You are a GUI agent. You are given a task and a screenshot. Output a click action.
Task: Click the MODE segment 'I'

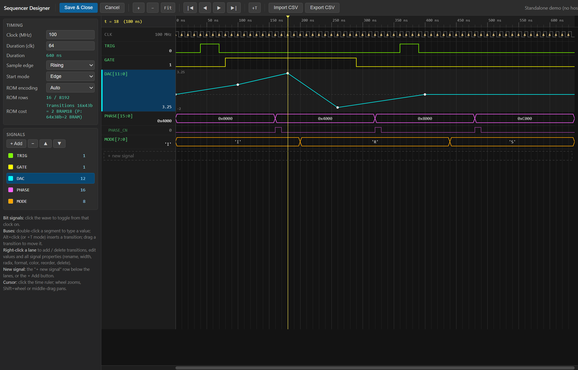238,142
